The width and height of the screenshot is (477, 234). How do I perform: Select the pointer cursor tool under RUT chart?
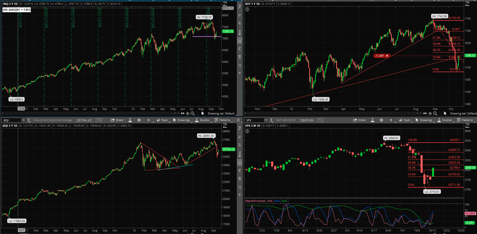[445, 113]
